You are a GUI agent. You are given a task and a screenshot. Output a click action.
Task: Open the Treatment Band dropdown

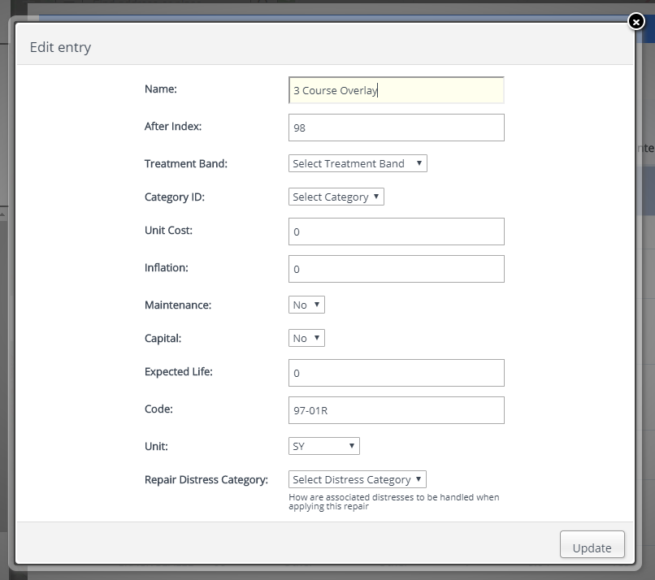(x=358, y=163)
